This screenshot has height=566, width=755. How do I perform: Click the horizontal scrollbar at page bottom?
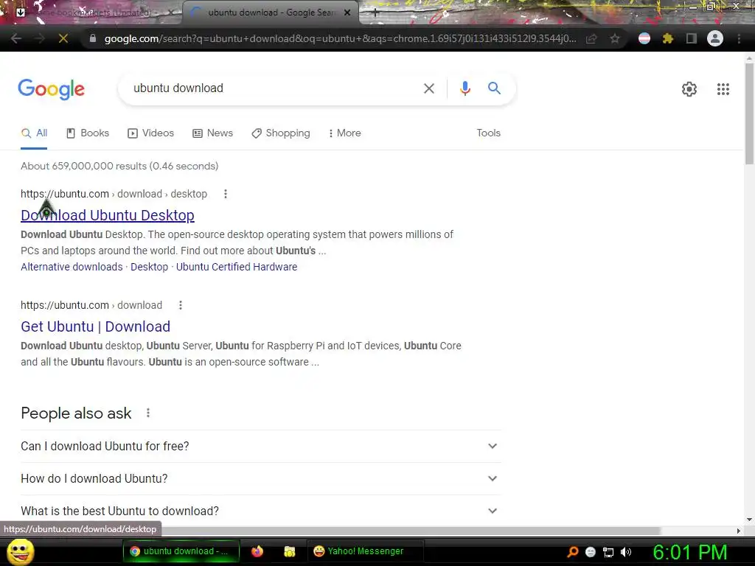pos(411,531)
